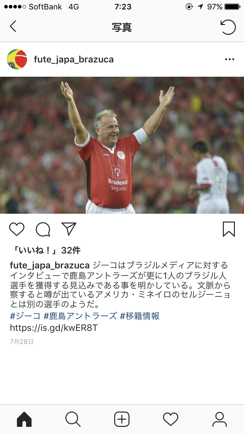Open the Activity heart tab
The image size is (244, 434).
(x=171, y=419)
